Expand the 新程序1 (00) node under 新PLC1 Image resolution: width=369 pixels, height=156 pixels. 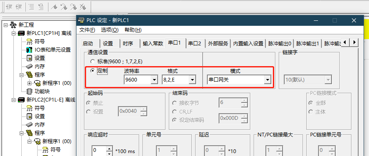pos(29,83)
